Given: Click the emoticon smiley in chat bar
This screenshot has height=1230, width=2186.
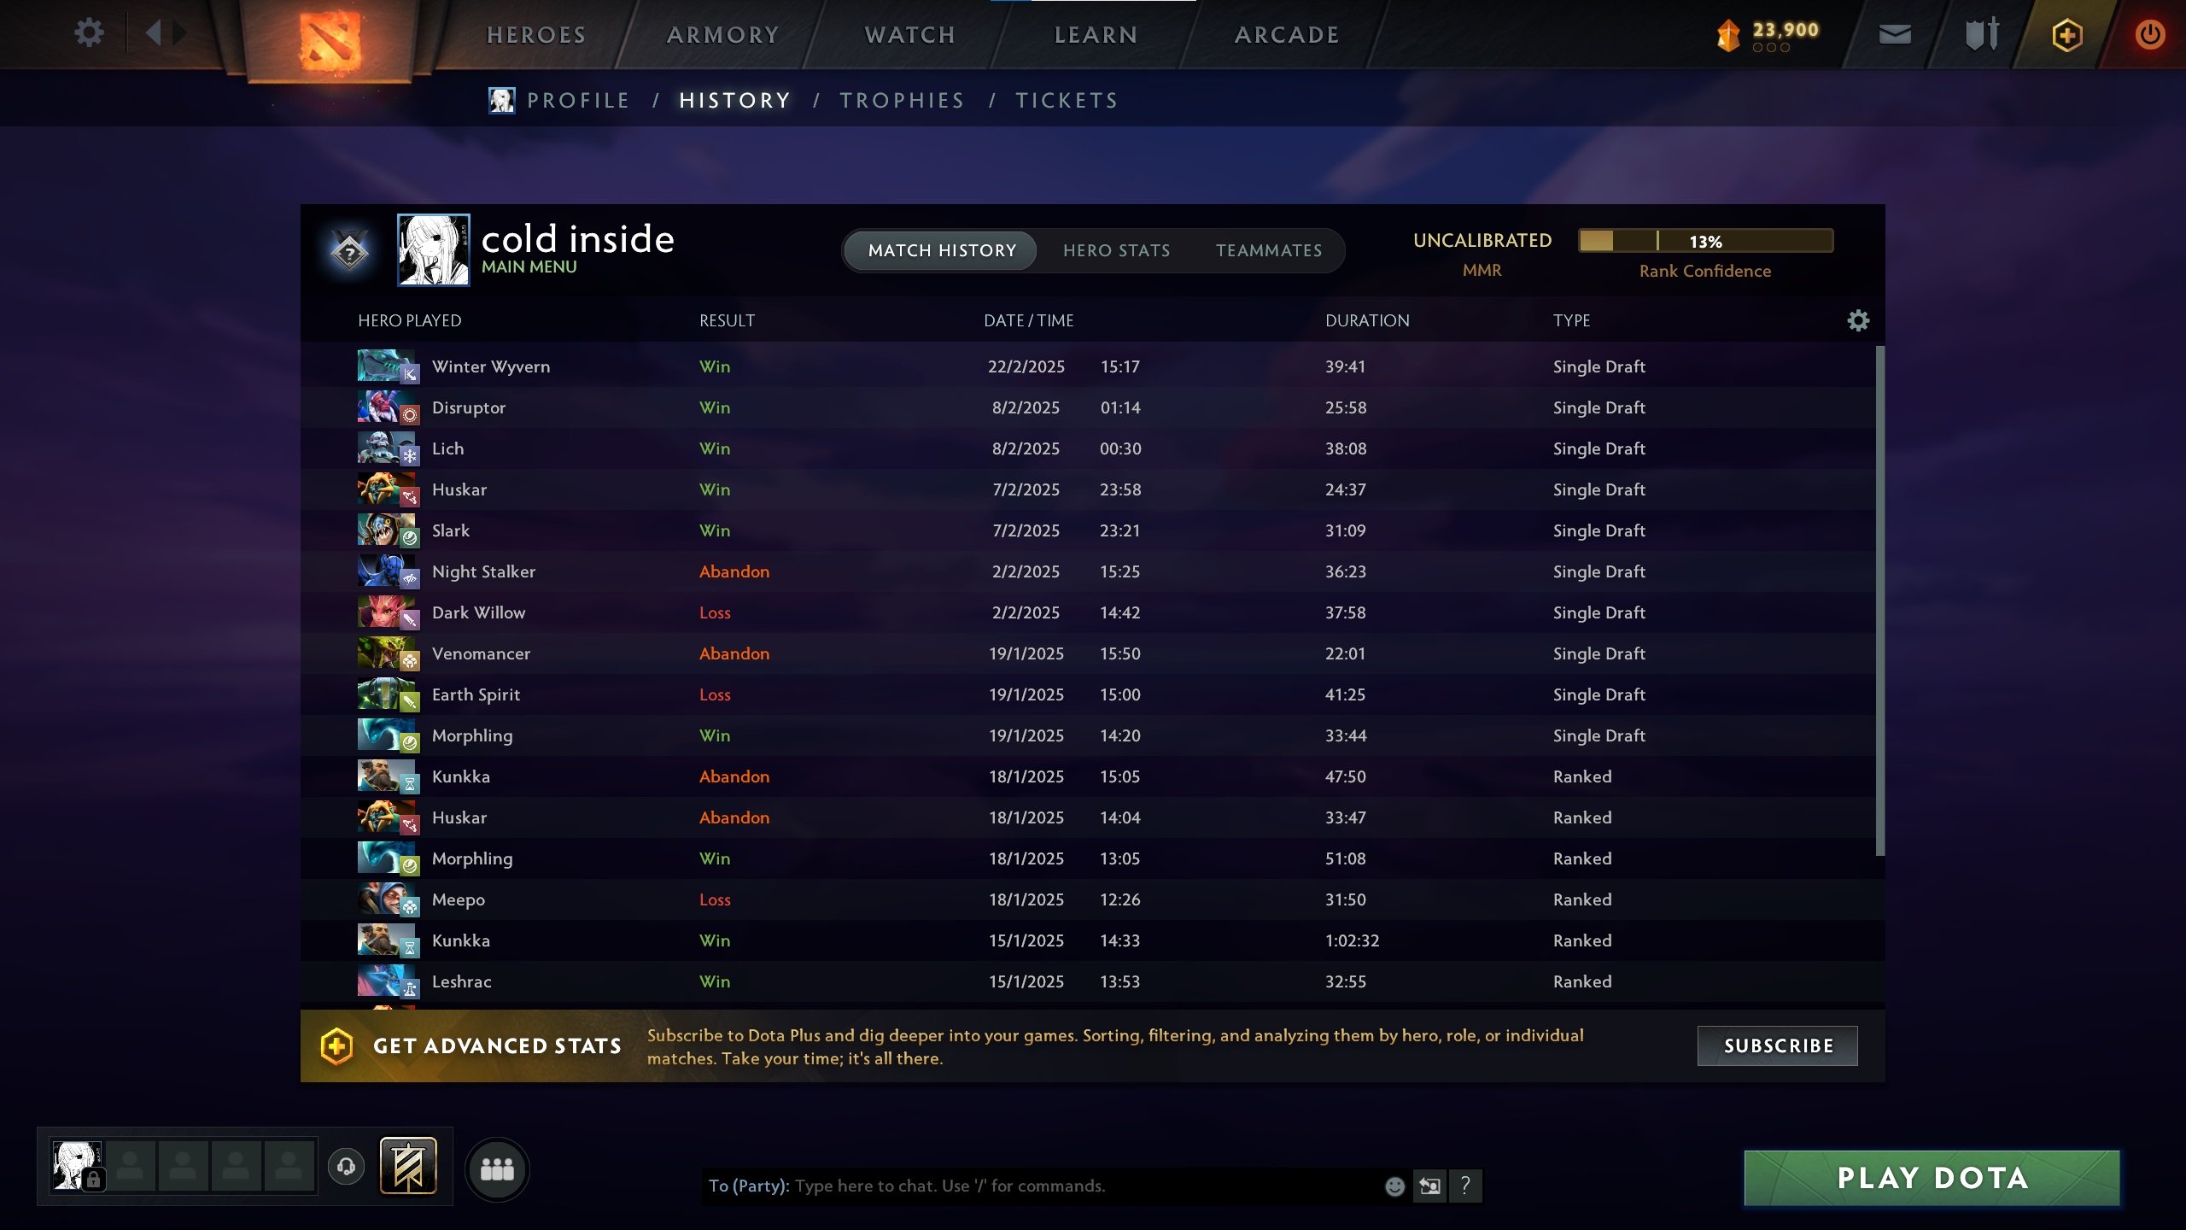Looking at the screenshot, I should pyautogui.click(x=1394, y=1186).
